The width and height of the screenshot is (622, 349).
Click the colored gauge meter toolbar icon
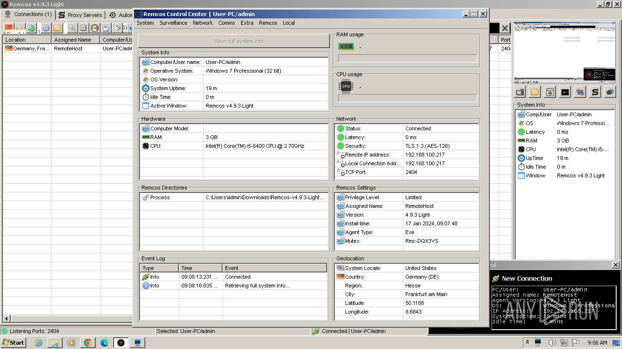[95, 28]
